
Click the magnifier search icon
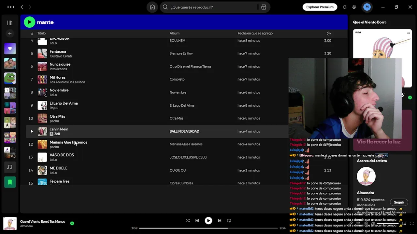tap(165, 7)
